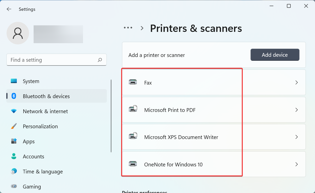Click the OneNote for Windows 10 printer icon
The height and width of the screenshot is (193, 315).
[133, 164]
